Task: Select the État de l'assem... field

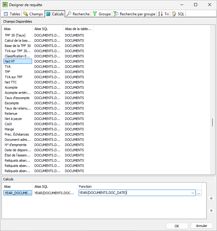Action: (18, 155)
